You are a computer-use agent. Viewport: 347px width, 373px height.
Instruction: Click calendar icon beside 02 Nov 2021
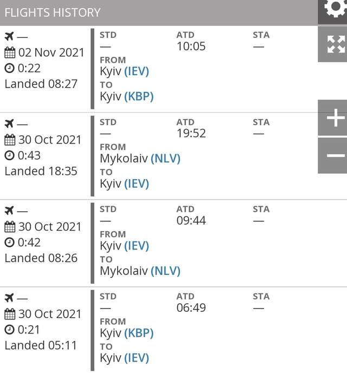click(10, 53)
